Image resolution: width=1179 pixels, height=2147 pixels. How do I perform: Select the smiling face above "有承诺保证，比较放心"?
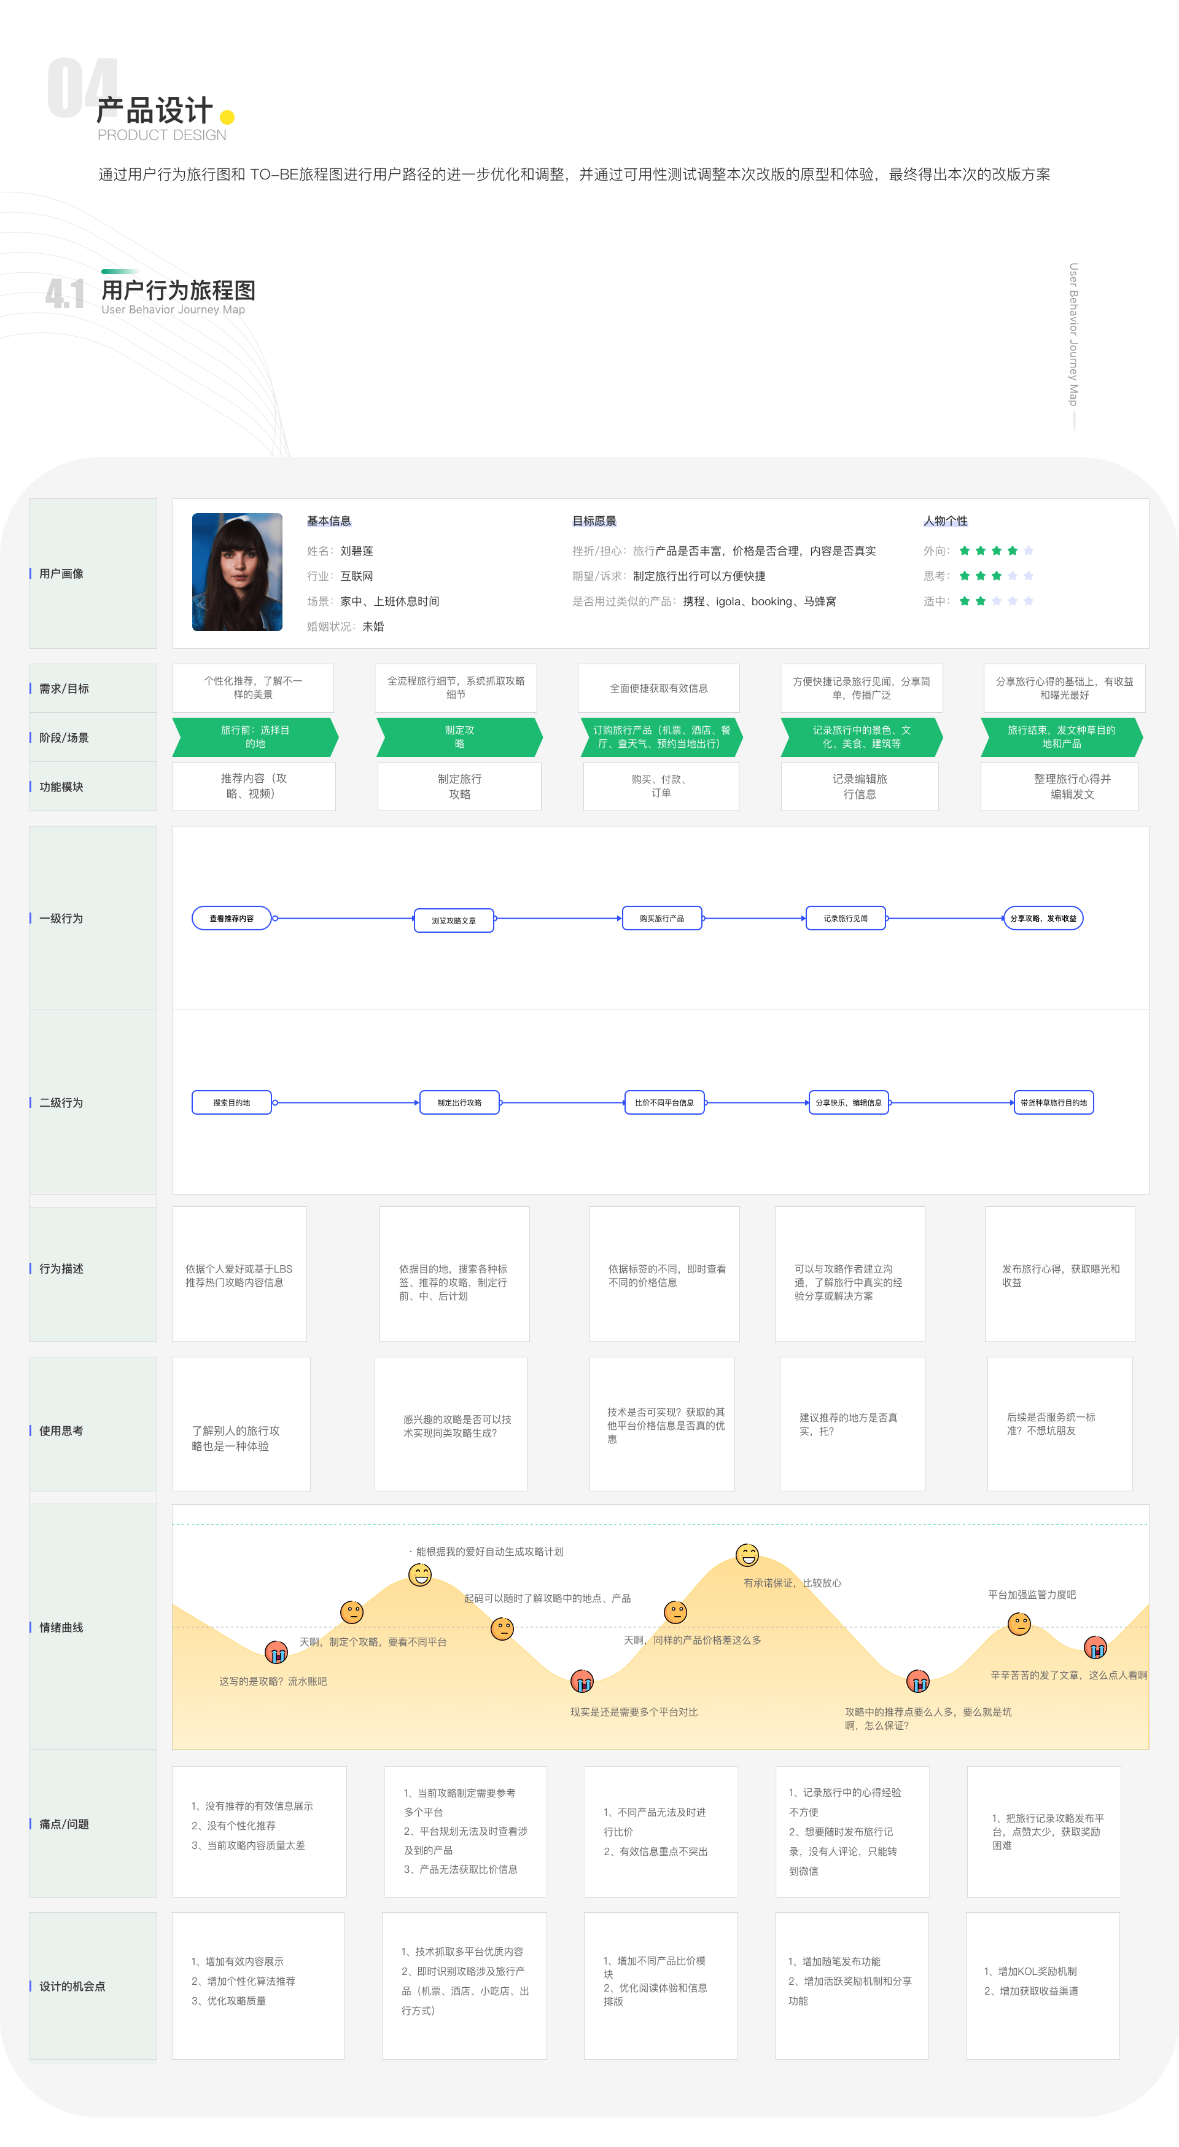[x=748, y=1555]
